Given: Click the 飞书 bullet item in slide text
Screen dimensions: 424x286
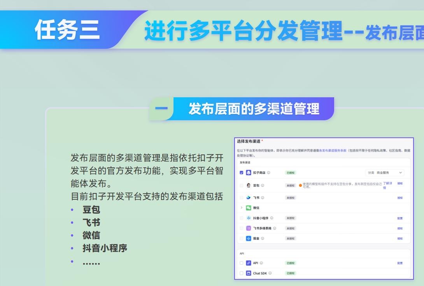Looking at the screenshot, I should point(91,223).
